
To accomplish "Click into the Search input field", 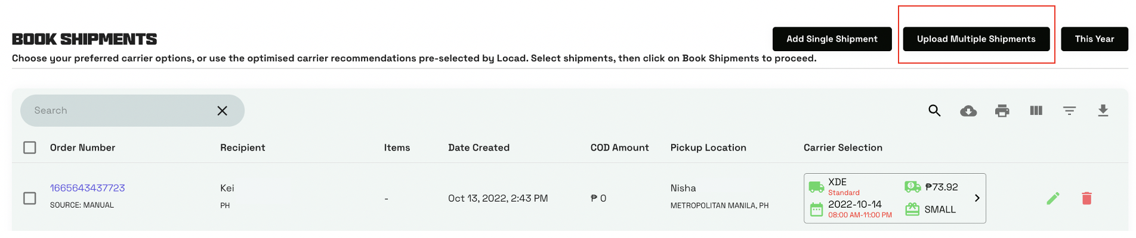I will (119, 111).
